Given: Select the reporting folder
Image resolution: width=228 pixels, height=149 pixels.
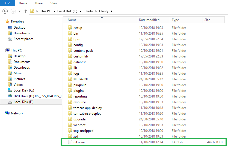Looking at the screenshot, I should [80, 96].
